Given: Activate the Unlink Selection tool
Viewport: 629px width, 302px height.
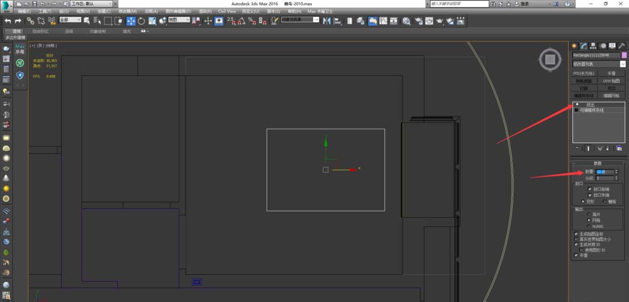Looking at the screenshot, I should tap(41, 21).
